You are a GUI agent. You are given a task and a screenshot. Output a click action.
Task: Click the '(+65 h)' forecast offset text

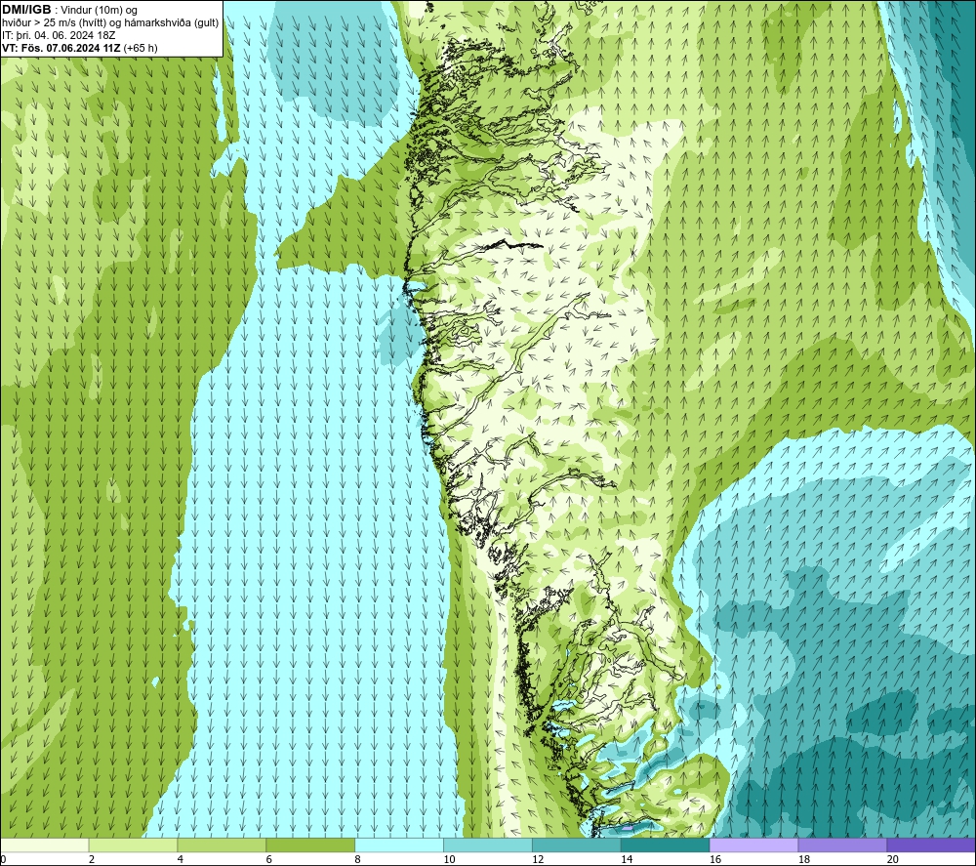click(141, 48)
